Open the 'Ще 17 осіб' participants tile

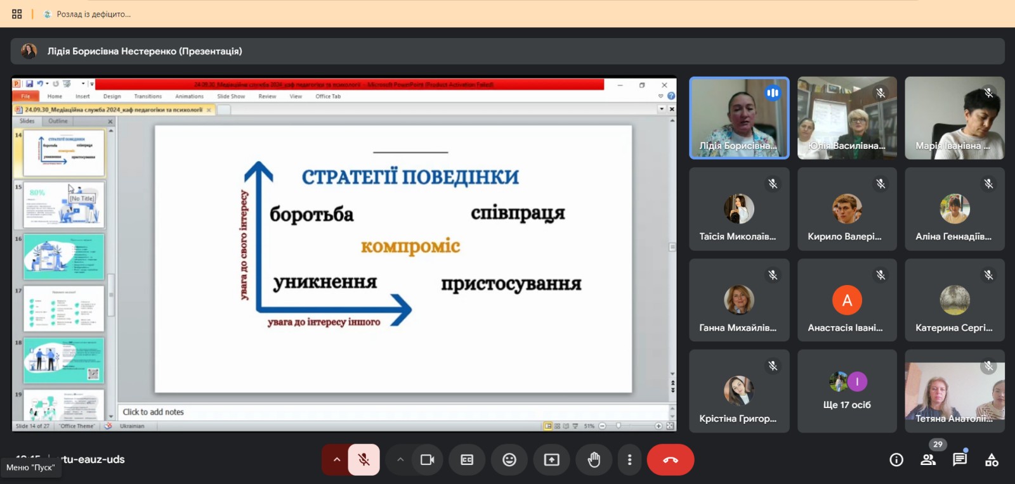pyautogui.click(x=847, y=391)
